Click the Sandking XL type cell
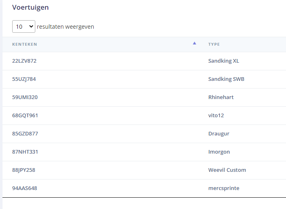The height and width of the screenshot is (209, 286). click(224, 61)
